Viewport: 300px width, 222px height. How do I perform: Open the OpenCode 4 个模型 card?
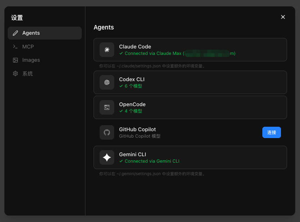point(190,107)
